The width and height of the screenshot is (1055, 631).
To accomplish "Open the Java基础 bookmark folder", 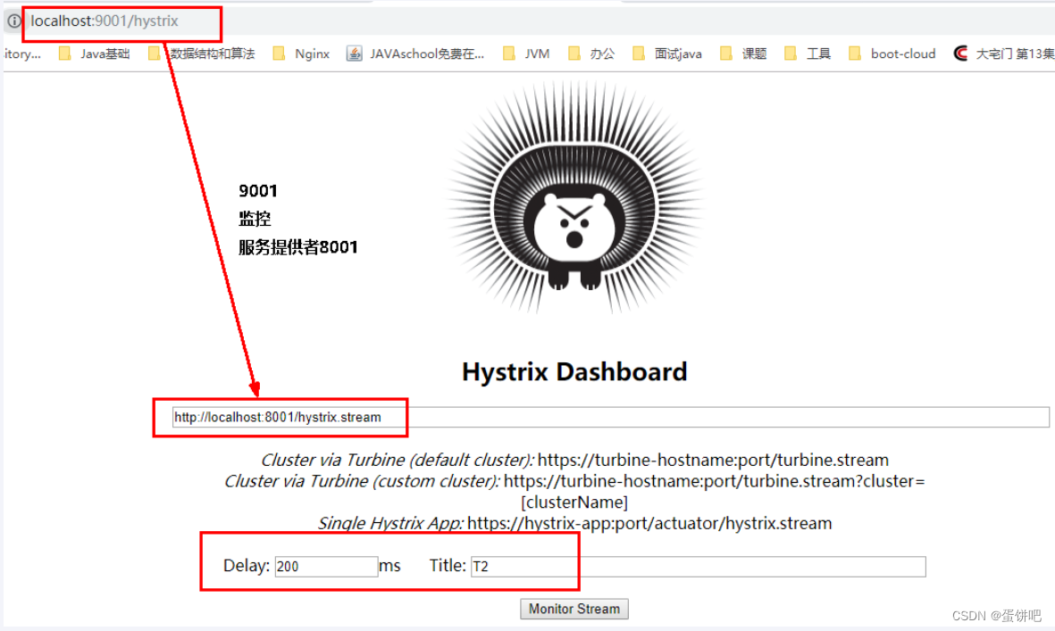I will [x=94, y=54].
